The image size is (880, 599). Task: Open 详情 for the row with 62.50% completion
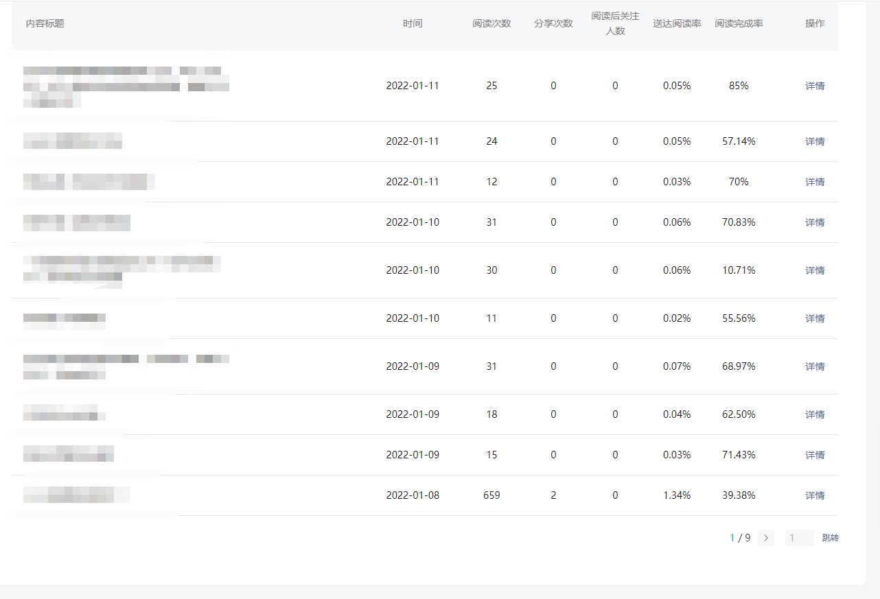(x=815, y=414)
